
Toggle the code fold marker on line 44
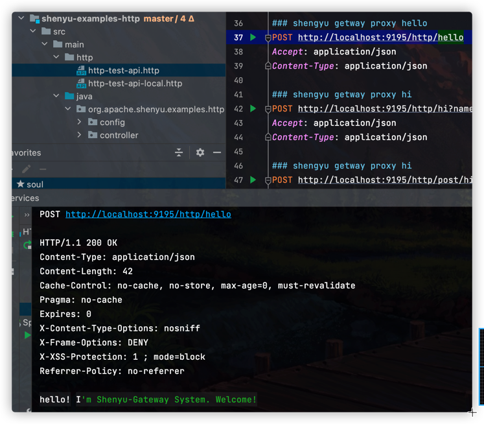pos(268,137)
